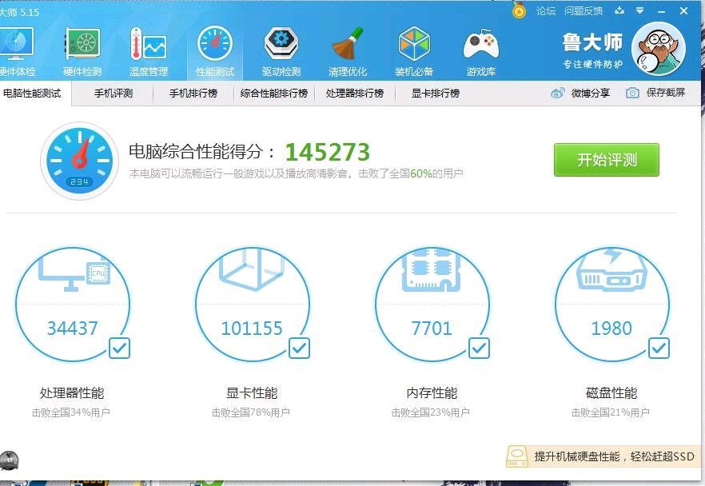Open 驱动检测 driver detection icon
Image resolution: width=705 pixels, height=486 pixels.
281,43
